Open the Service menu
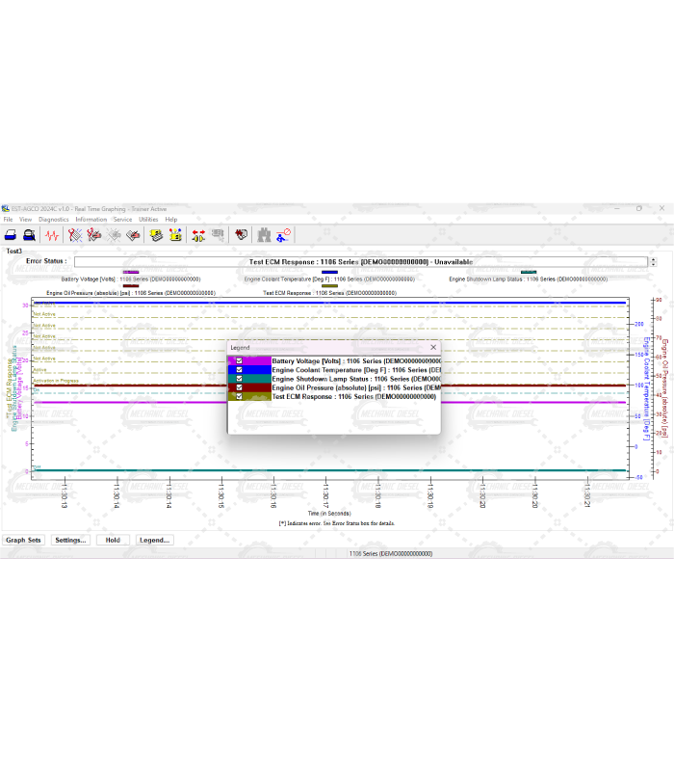Viewport: 674px width, 771px height. pyautogui.click(x=122, y=220)
